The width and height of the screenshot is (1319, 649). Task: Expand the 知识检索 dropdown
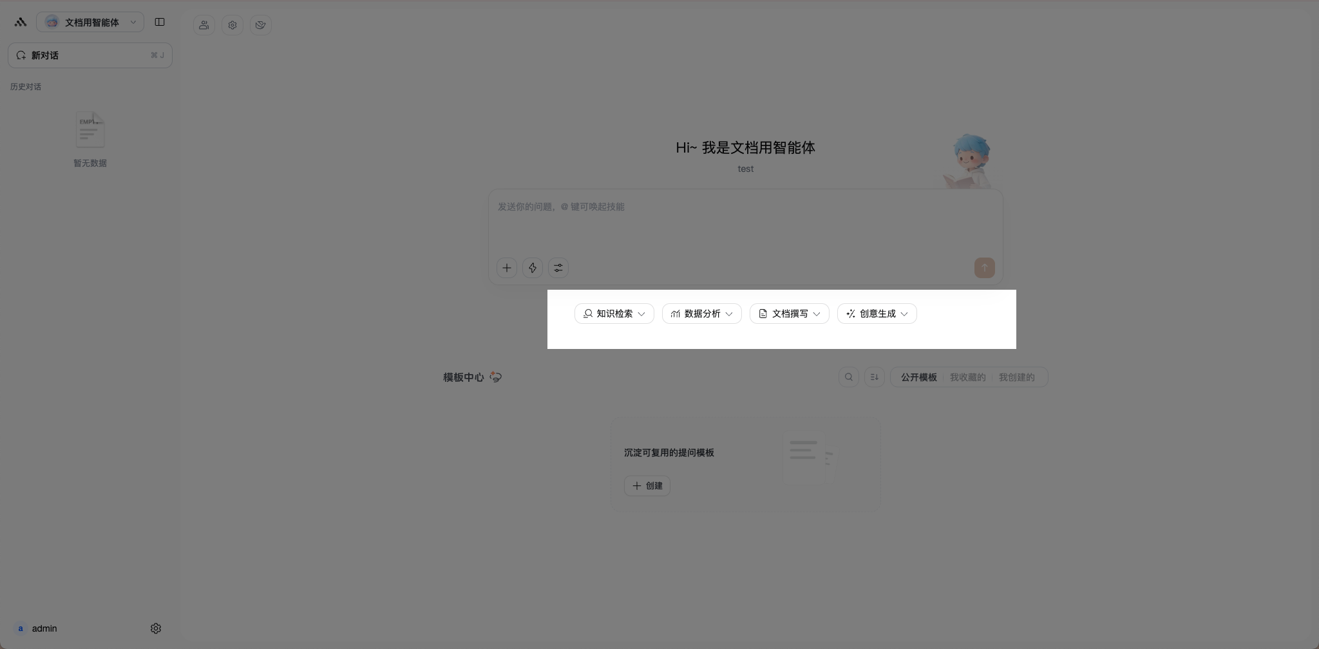pyautogui.click(x=614, y=314)
